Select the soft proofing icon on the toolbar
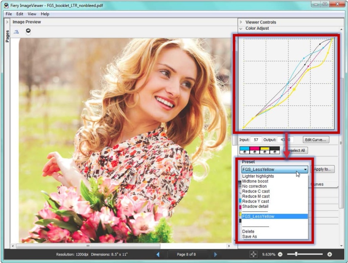This screenshot has width=348, height=263. tap(16, 32)
